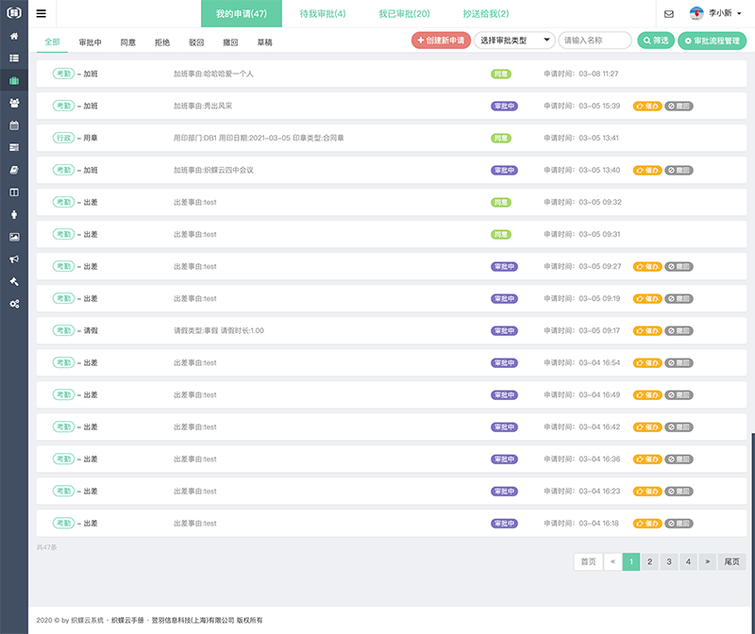The height and width of the screenshot is (634, 755).
Task: Click the gavel icon in the sidebar
Action: 14,281
